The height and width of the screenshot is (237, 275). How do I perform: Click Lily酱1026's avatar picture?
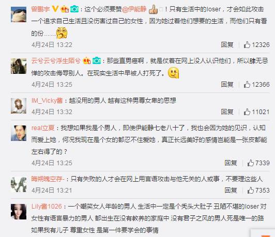tap(19, 212)
